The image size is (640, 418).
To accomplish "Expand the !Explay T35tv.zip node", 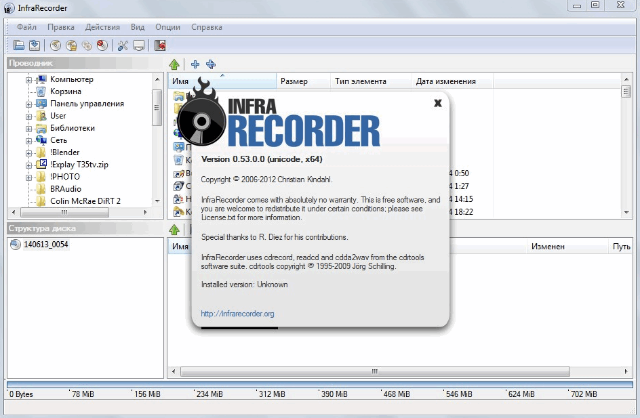I will [x=28, y=165].
